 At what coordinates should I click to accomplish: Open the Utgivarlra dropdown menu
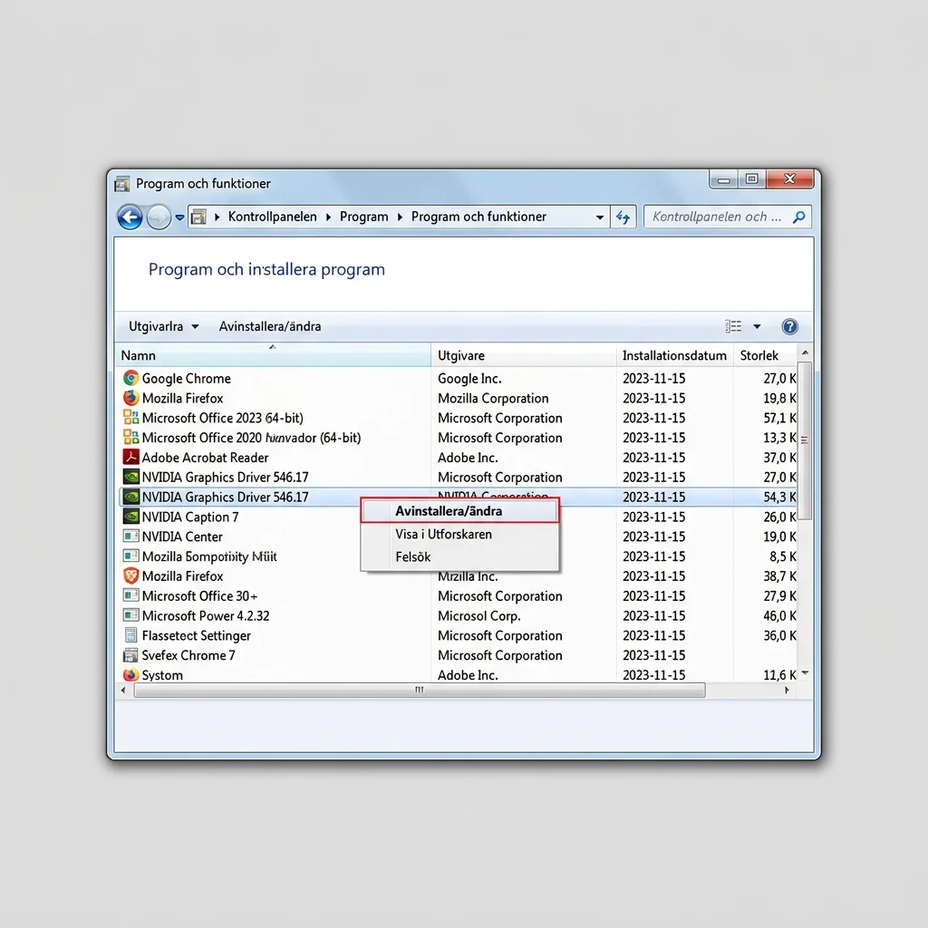163,326
